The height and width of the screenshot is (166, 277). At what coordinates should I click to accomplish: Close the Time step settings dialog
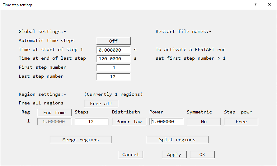click(x=269, y=5)
